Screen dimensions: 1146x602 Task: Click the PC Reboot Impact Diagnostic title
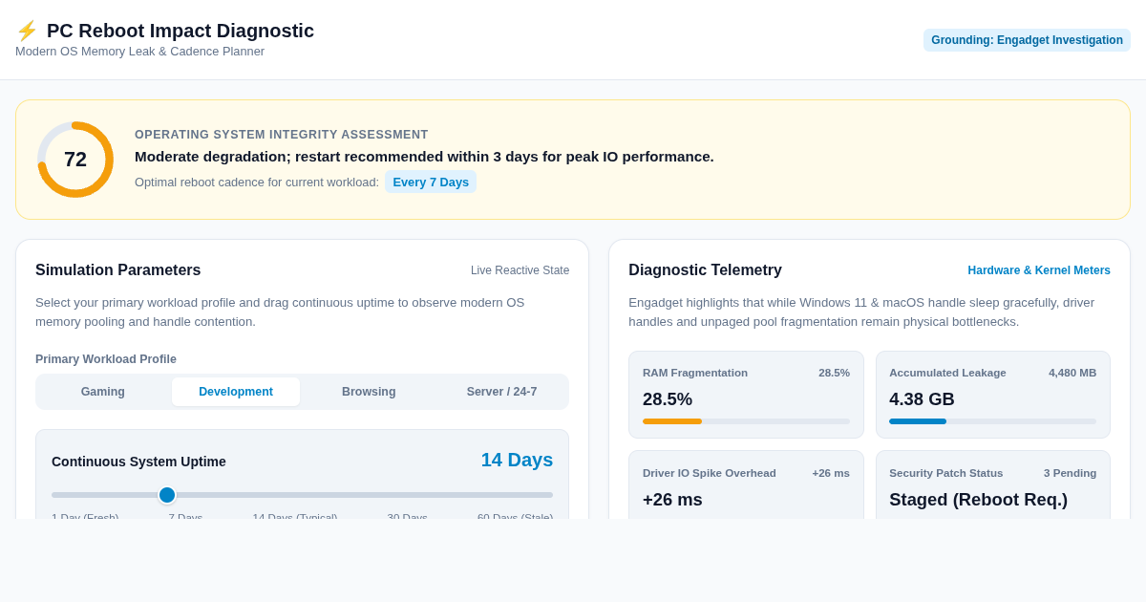(x=180, y=31)
